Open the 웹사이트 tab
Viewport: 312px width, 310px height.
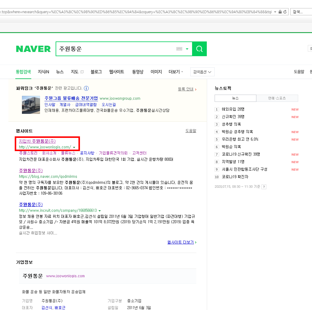pyautogui.click(x=117, y=72)
